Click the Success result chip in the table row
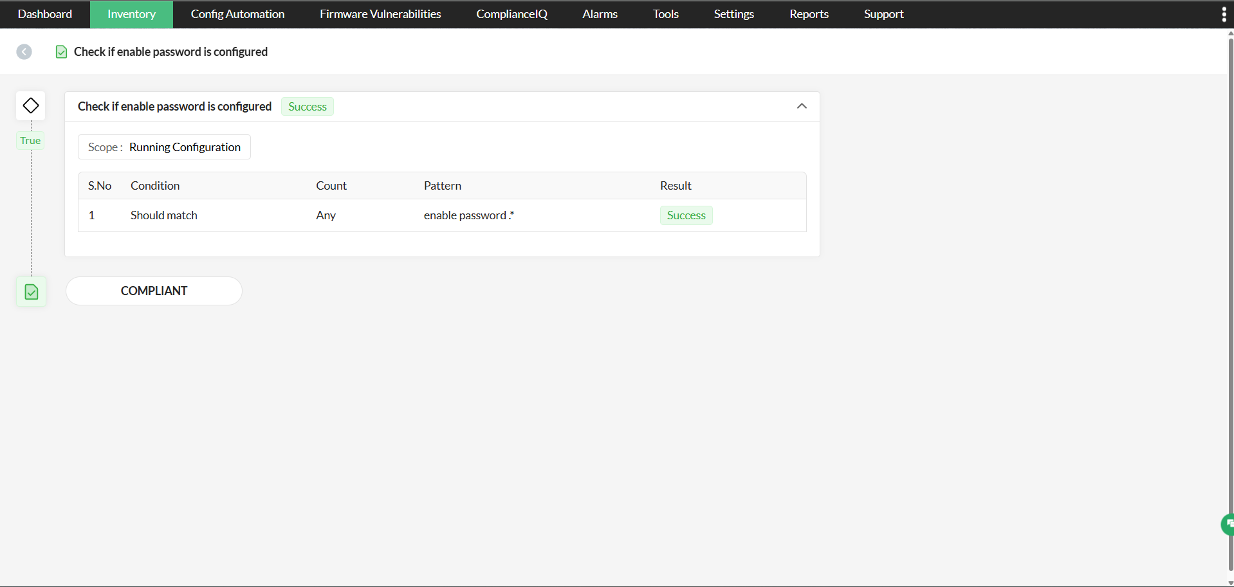 pos(686,215)
